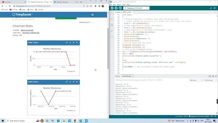This screenshot has height=123, width=218.
Task: Switch to the YouTube browser tab
Action: [13, 2]
